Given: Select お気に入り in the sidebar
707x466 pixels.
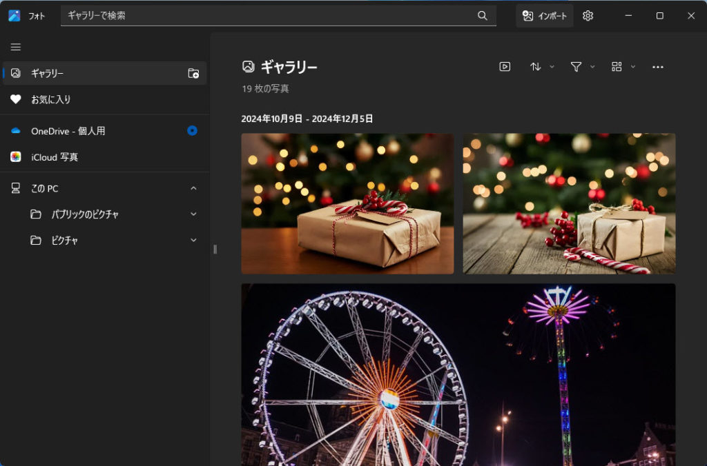Looking at the screenshot, I should point(51,99).
